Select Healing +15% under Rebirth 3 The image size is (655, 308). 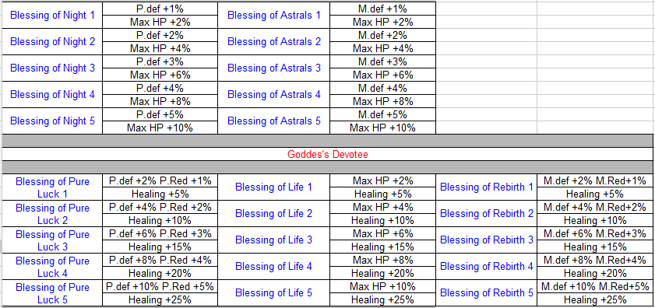point(595,247)
